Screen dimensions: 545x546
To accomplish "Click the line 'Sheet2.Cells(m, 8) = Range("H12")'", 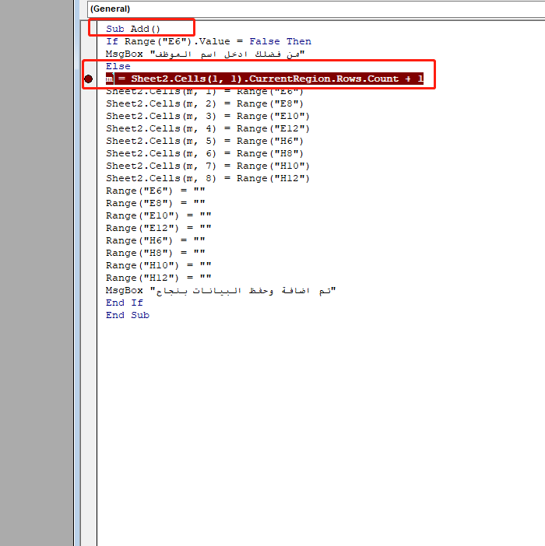I will coord(208,179).
